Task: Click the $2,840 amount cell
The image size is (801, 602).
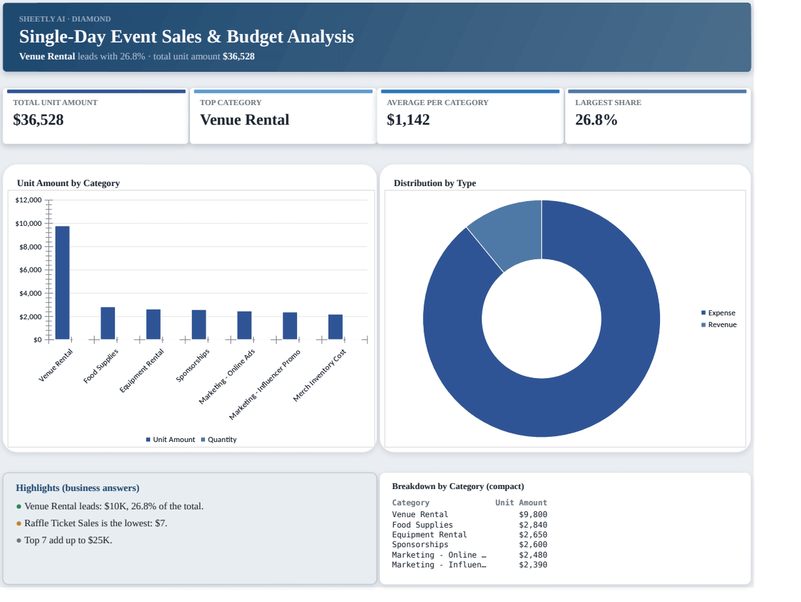Action: tap(533, 525)
